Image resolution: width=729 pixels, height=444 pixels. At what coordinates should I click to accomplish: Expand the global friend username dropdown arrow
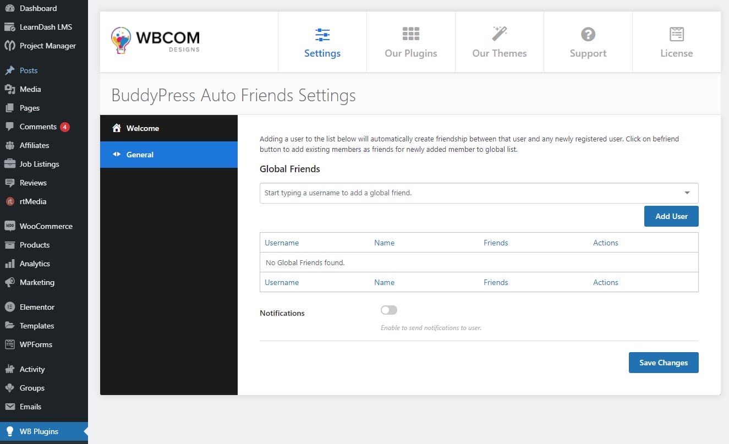click(687, 193)
